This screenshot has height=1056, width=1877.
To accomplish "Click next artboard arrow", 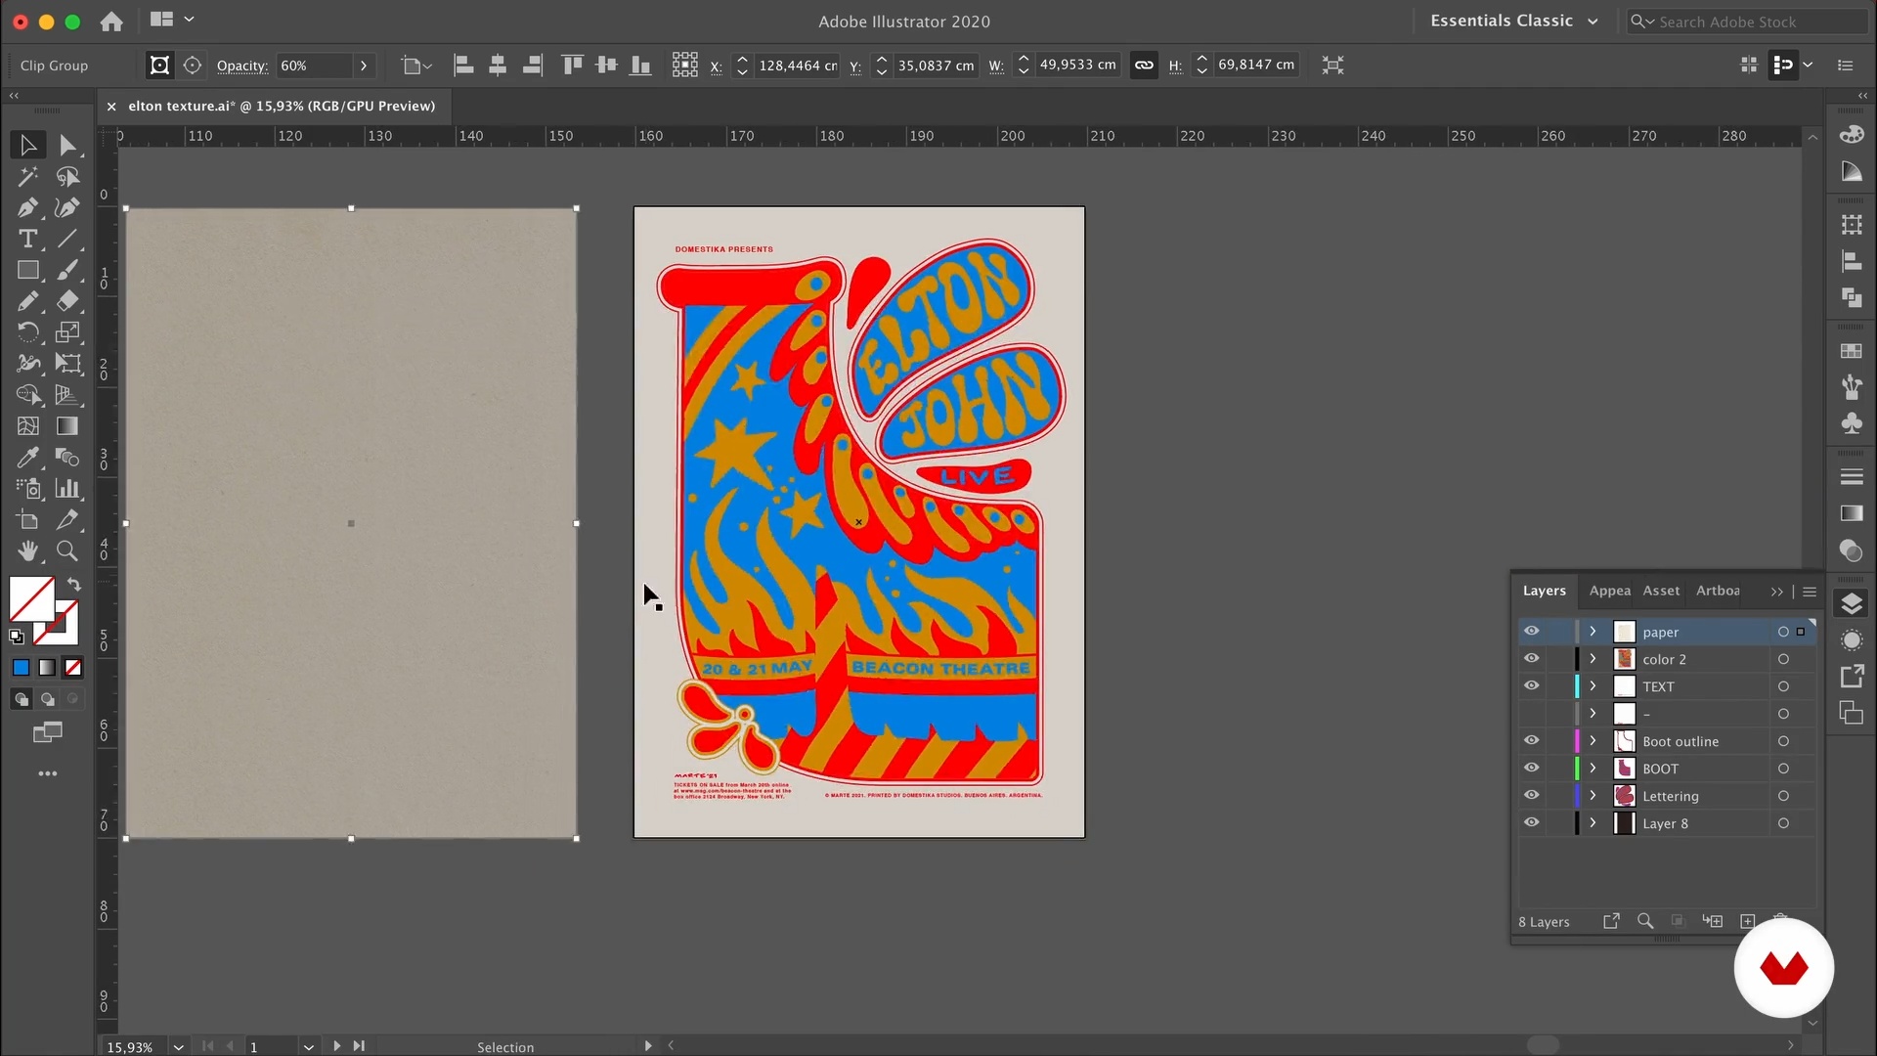I will (336, 1046).
